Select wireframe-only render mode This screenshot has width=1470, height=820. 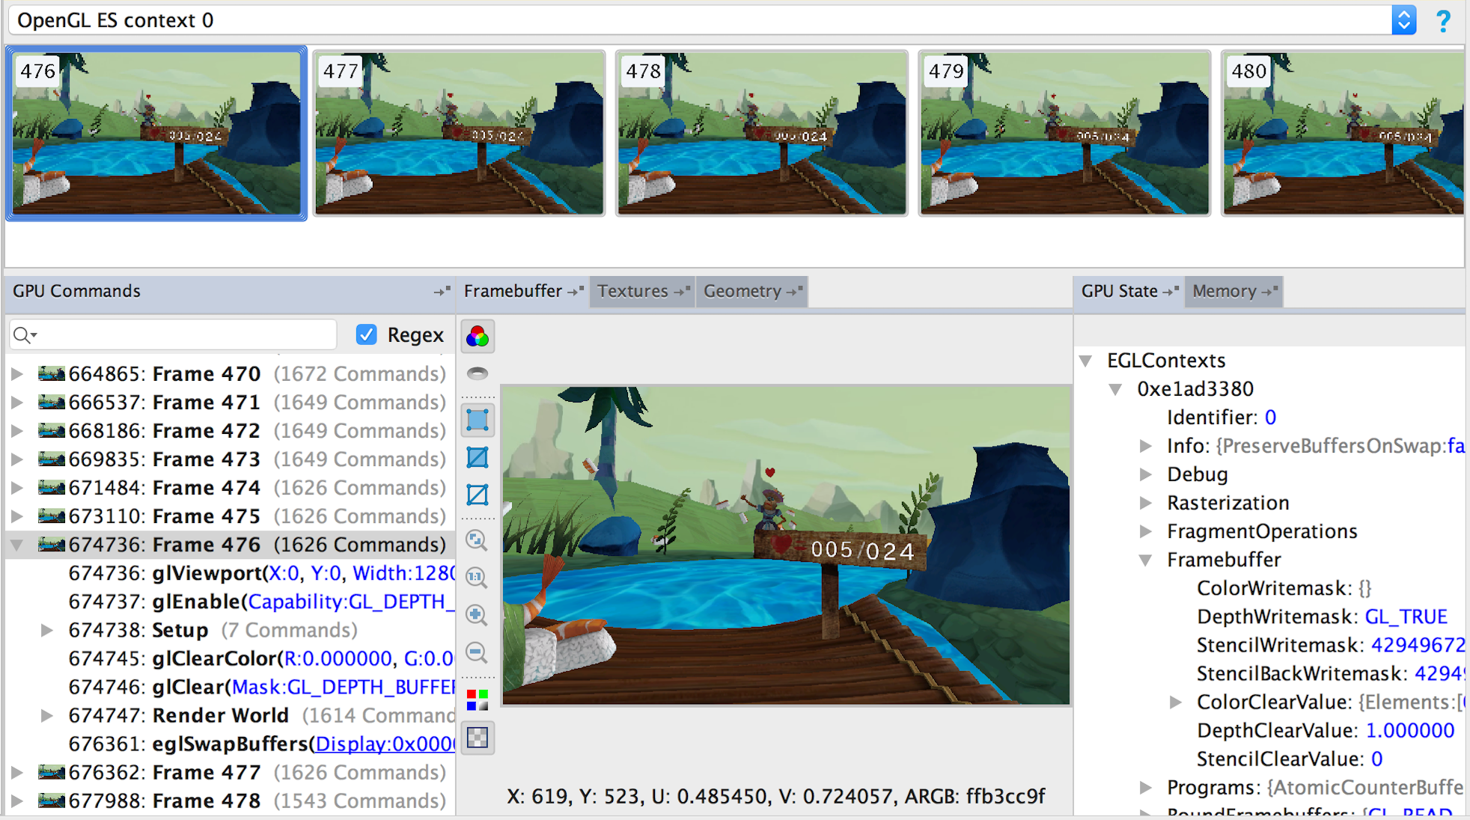tap(478, 495)
